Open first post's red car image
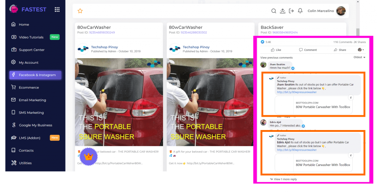 pos(119,102)
